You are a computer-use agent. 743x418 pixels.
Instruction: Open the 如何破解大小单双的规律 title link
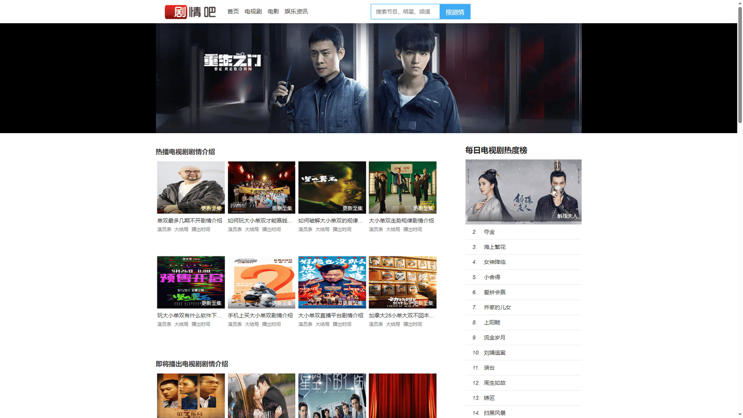tap(331, 220)
